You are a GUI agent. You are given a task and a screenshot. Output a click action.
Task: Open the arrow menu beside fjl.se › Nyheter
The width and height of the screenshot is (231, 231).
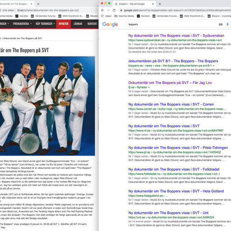pos(149,88)
